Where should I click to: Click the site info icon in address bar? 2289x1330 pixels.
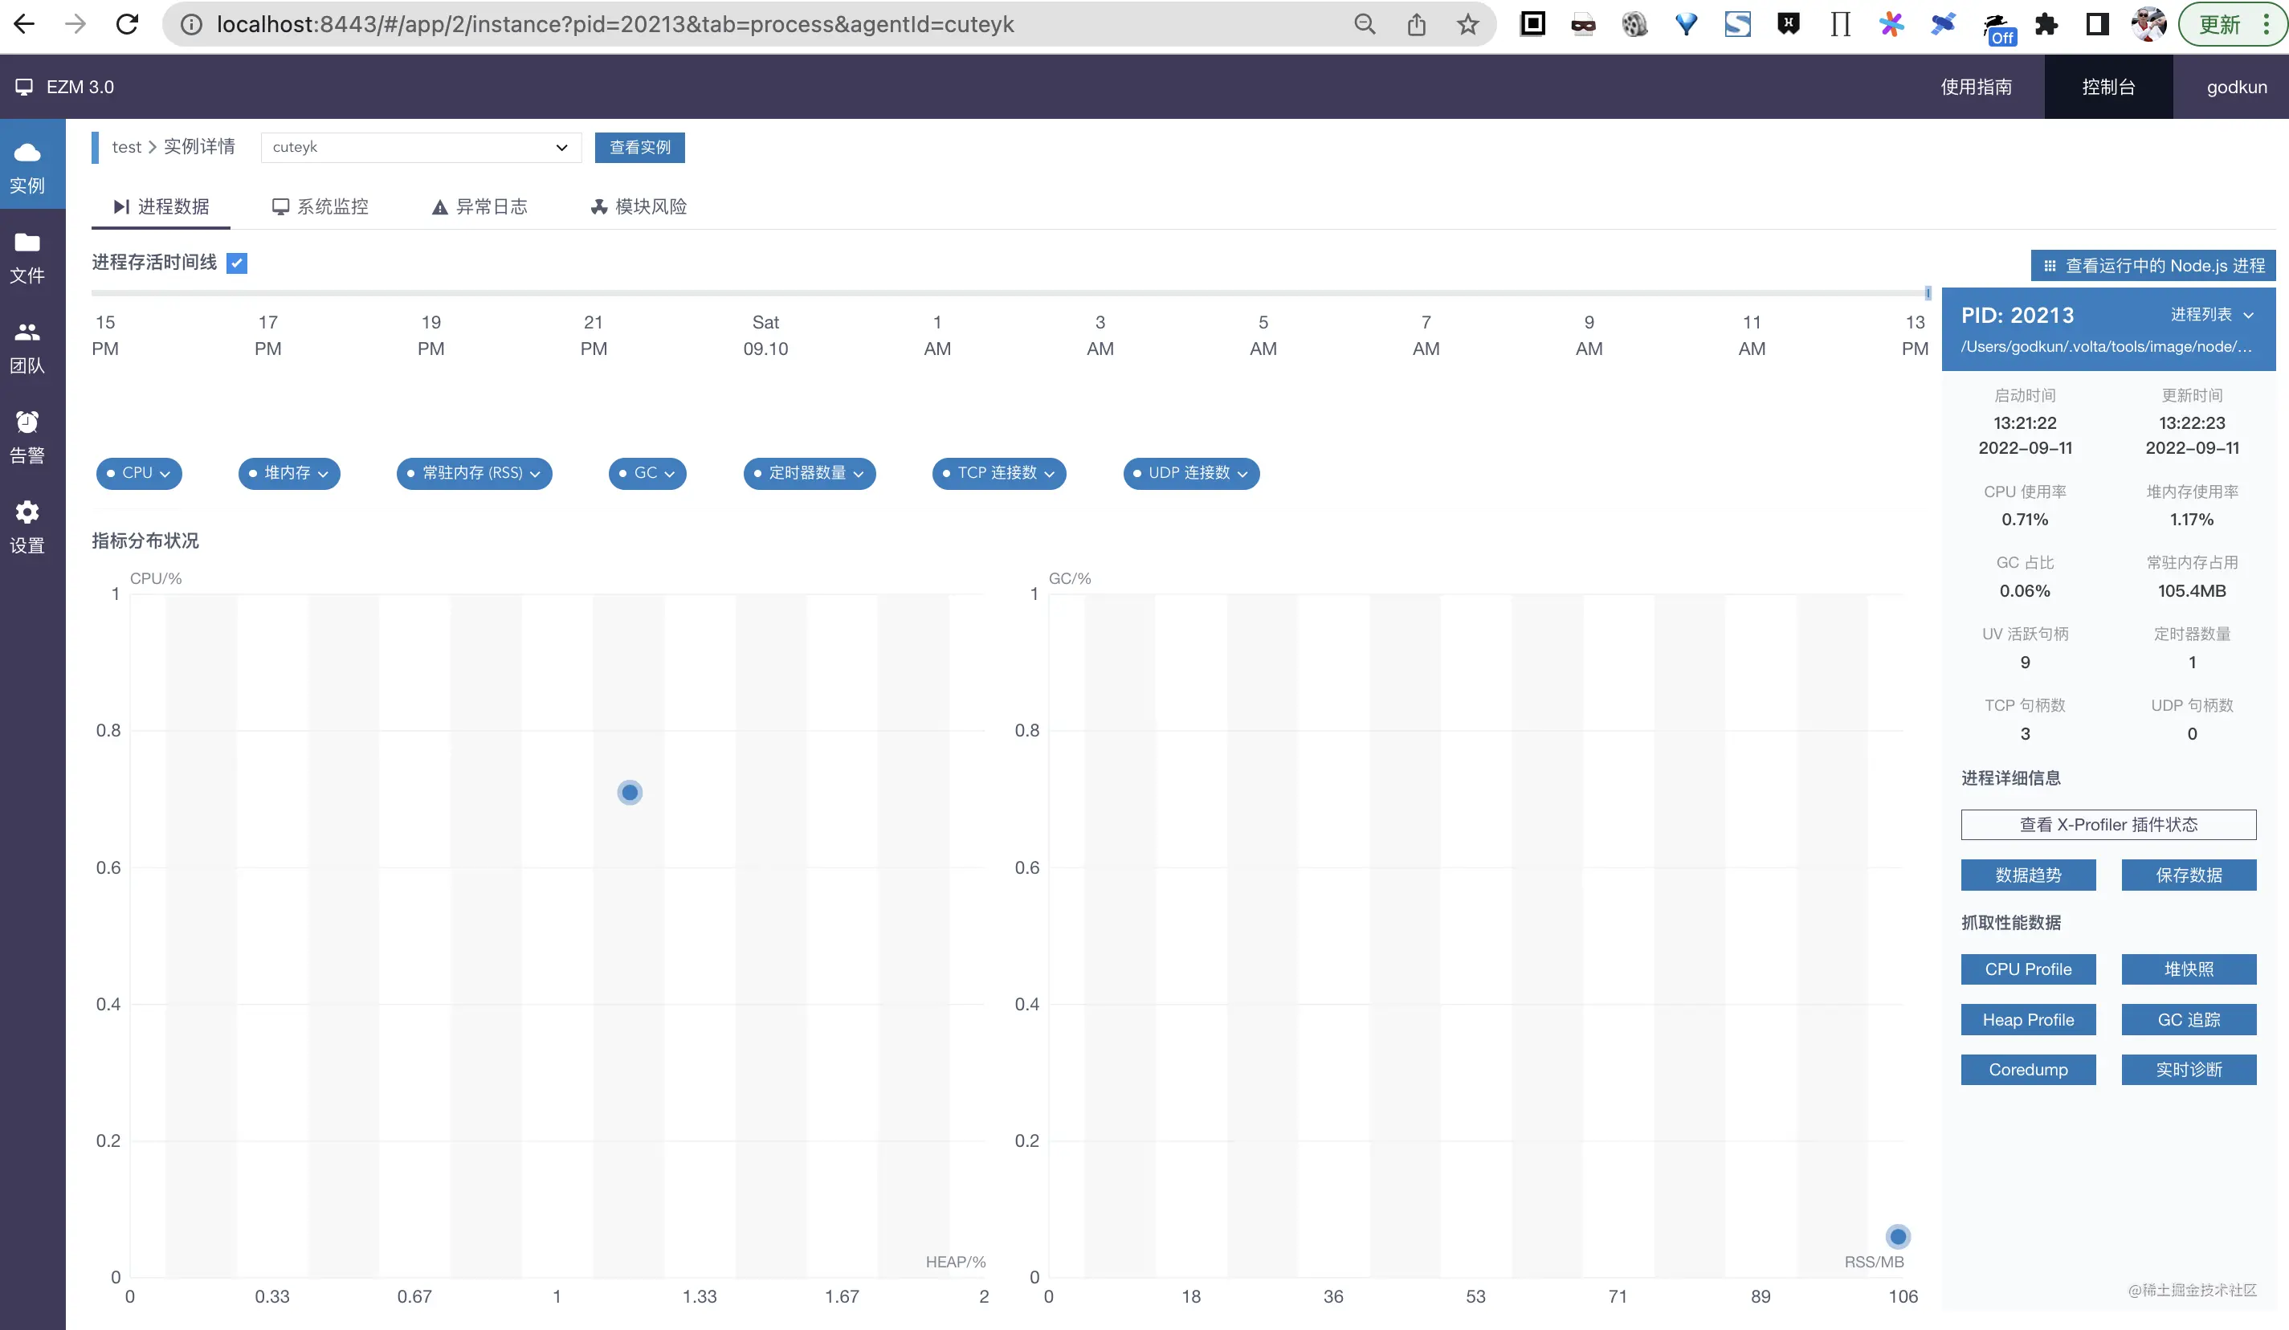tap(191, 25)
